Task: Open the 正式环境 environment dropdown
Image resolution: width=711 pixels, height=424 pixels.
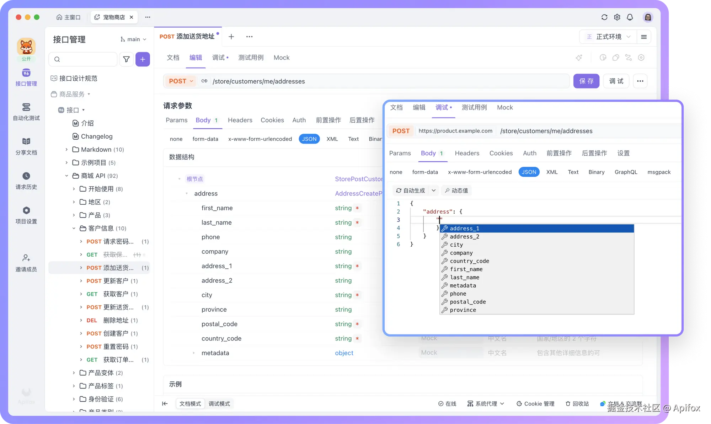Action: pyautogui.click(x=609, y=37)
